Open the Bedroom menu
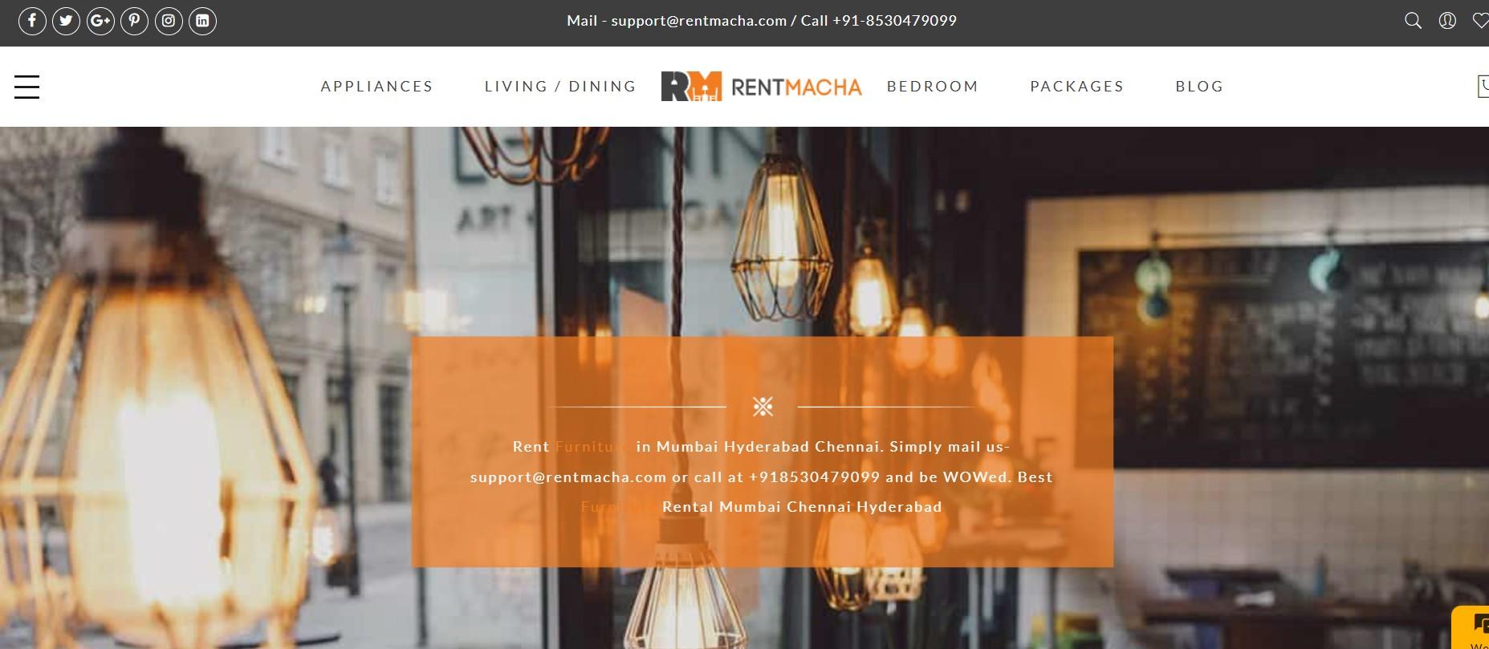Screen dimensions: 1489x649 point(933,87)
